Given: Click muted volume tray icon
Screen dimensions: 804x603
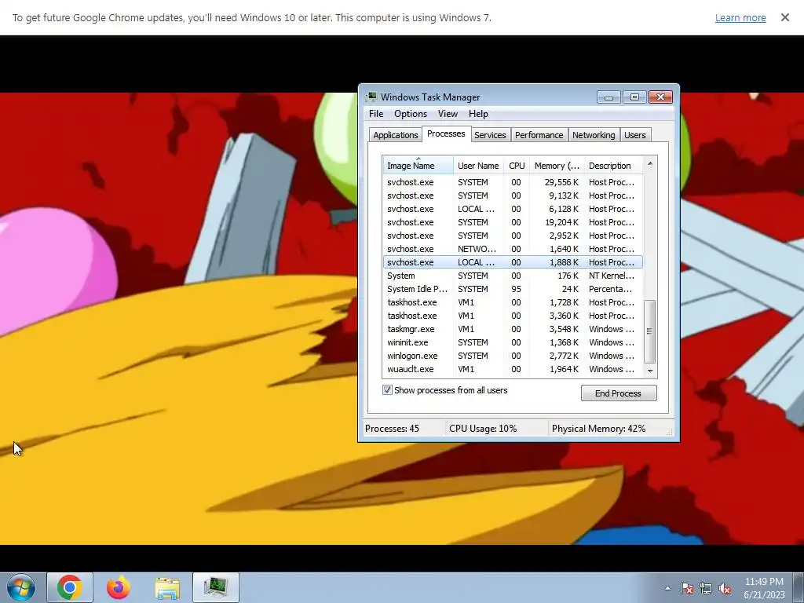Looking at the screenshot, I should (x=725, y=588).
